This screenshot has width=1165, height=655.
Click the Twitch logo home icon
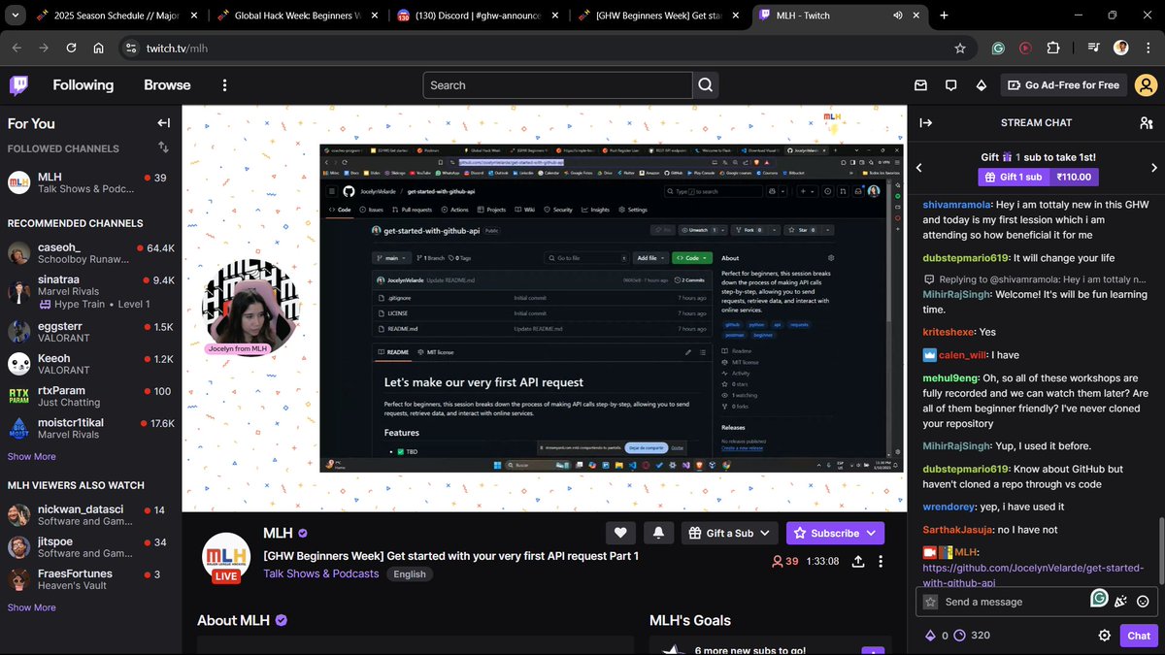coord(19,85)
